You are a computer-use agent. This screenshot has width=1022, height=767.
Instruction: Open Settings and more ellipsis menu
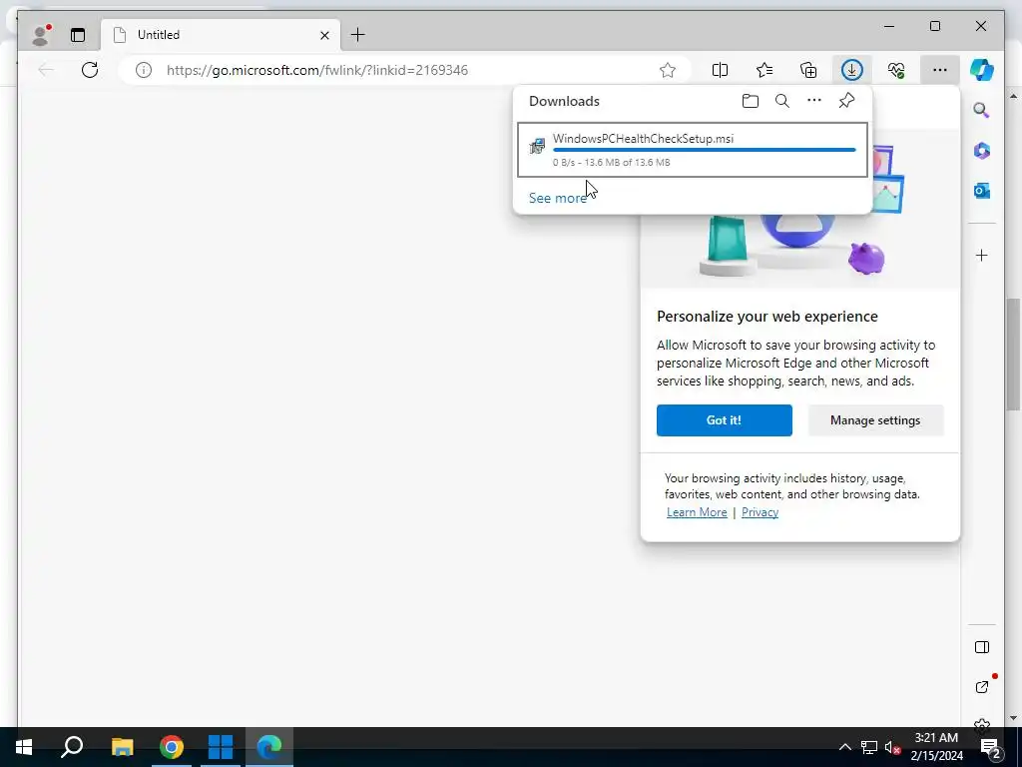(x=939, y=70)
